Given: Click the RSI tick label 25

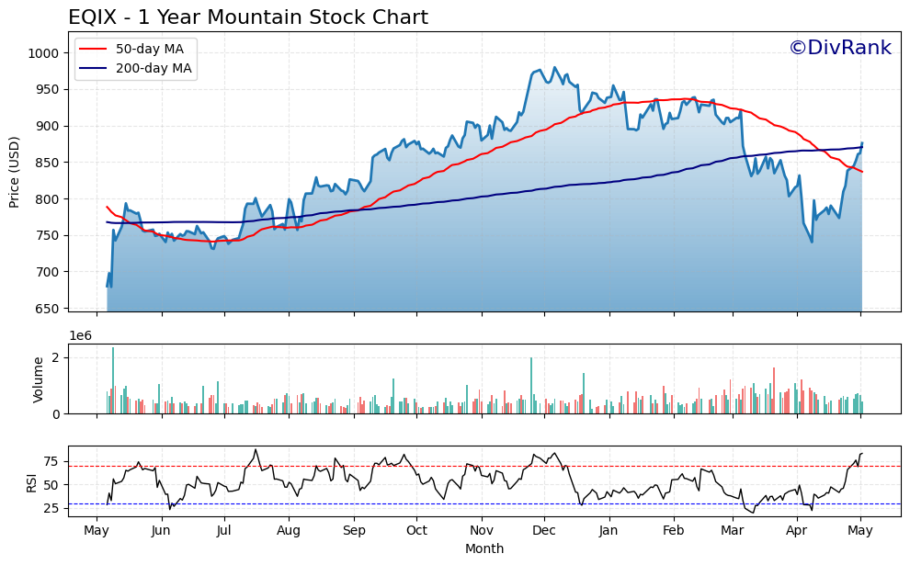Looking at the screenshot, I should click(x=51, y=509).
